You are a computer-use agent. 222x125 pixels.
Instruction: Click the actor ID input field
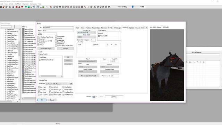click(x=58, y=28)
